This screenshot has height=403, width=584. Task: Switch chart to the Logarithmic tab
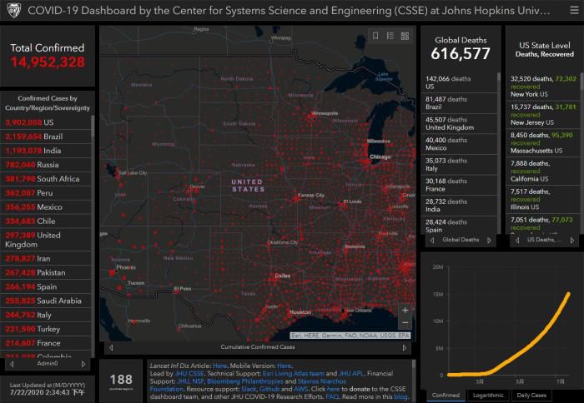488,396
